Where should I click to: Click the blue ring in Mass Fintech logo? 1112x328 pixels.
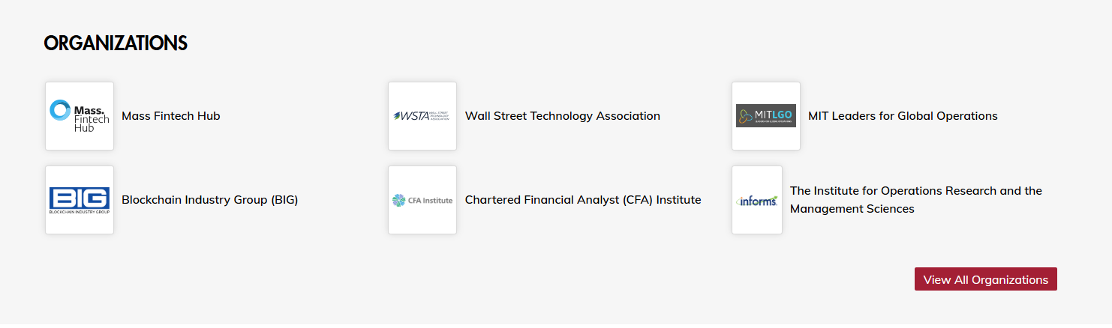[x=60, y=111]
